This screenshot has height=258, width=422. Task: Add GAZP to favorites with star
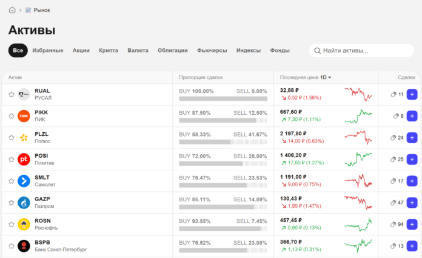(12, 203)
